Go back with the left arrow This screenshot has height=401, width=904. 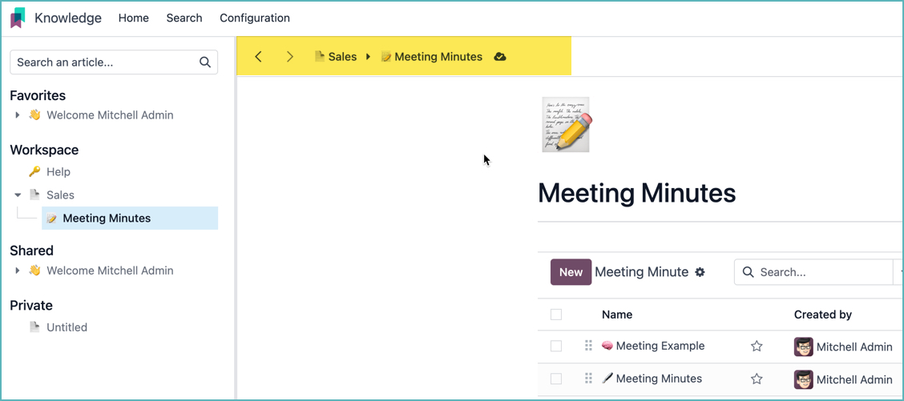(x=258, y=57)
